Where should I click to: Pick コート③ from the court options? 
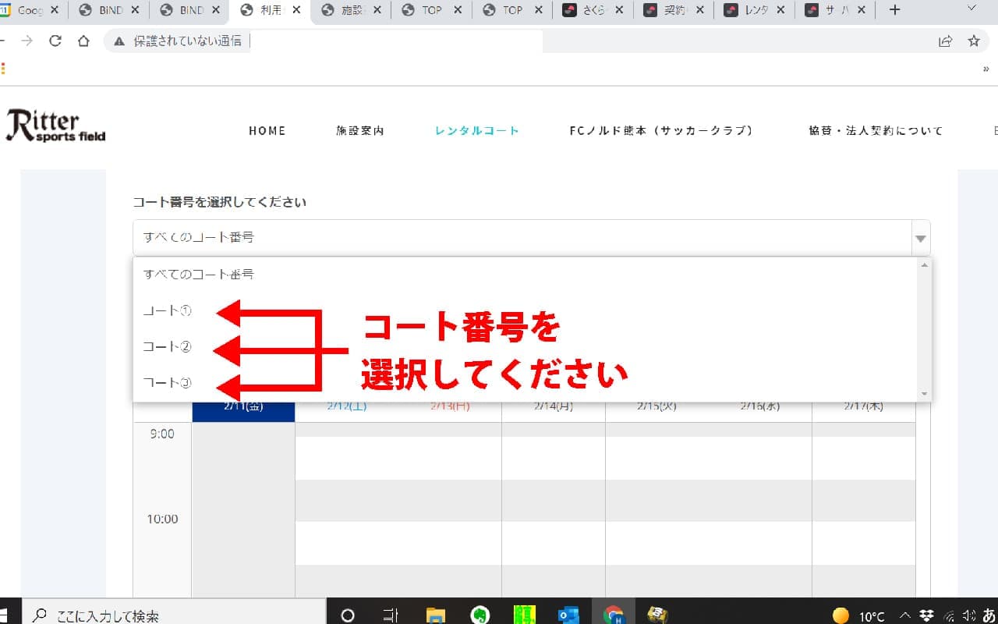pos(168,383)
